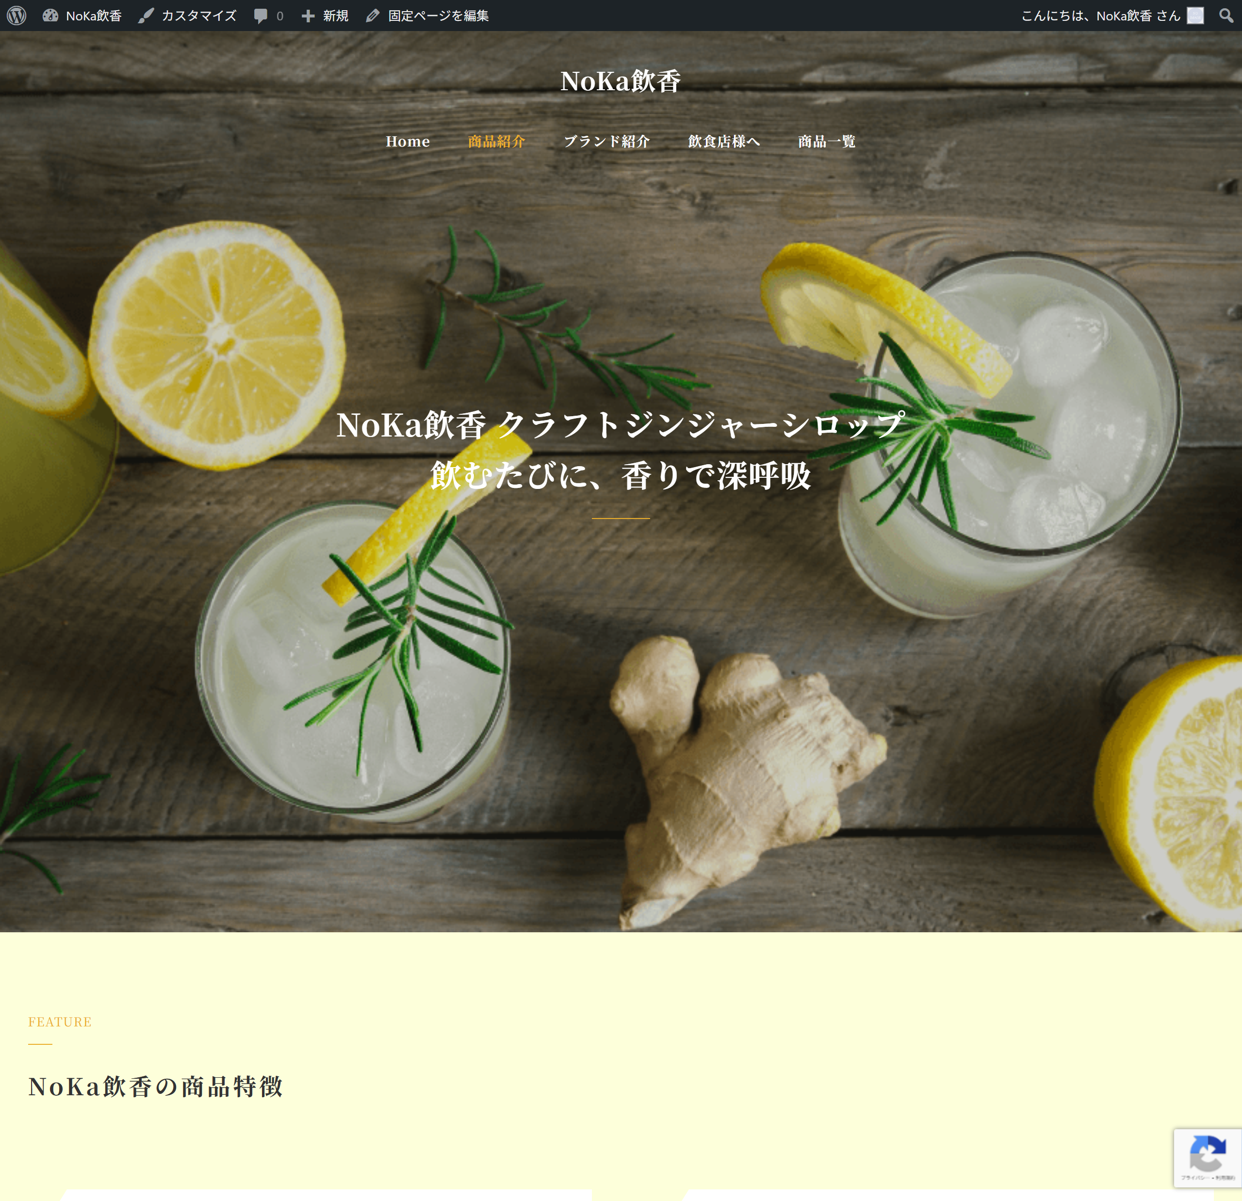Viewport: 1242px width, 1201px height.
Task: Open the ブランド紹介 navigation link
Action: (x=607, y=141)
